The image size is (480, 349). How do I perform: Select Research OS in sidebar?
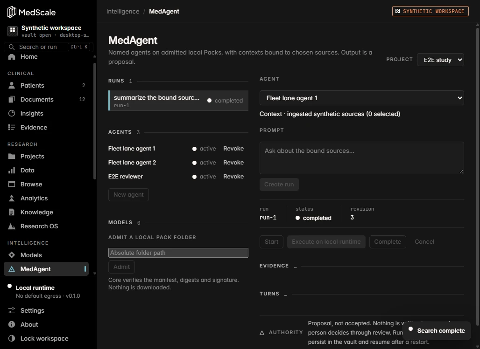(46, 226)
